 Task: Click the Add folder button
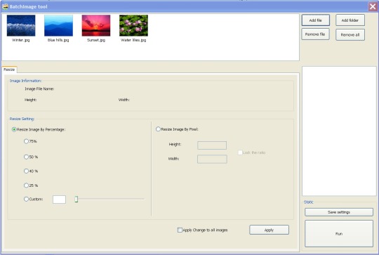click(350, 20)
